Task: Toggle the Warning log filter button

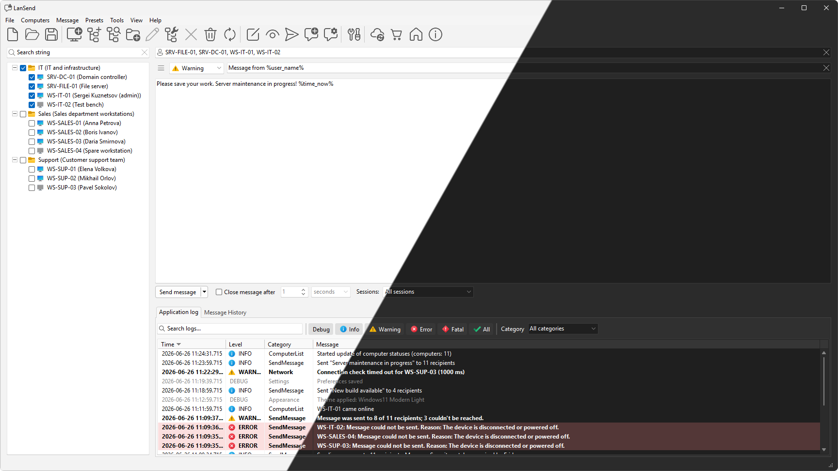Action: (x=385, y=329)
